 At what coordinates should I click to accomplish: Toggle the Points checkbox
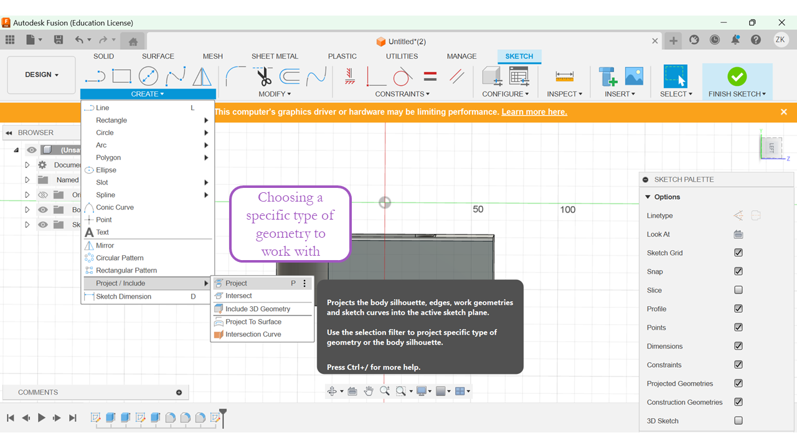(738, 327)
